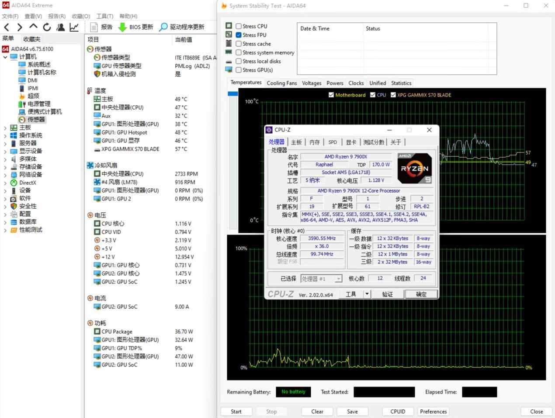Click the 当前值 column header
The image size is (555, 418).
(x=184, y=39)
